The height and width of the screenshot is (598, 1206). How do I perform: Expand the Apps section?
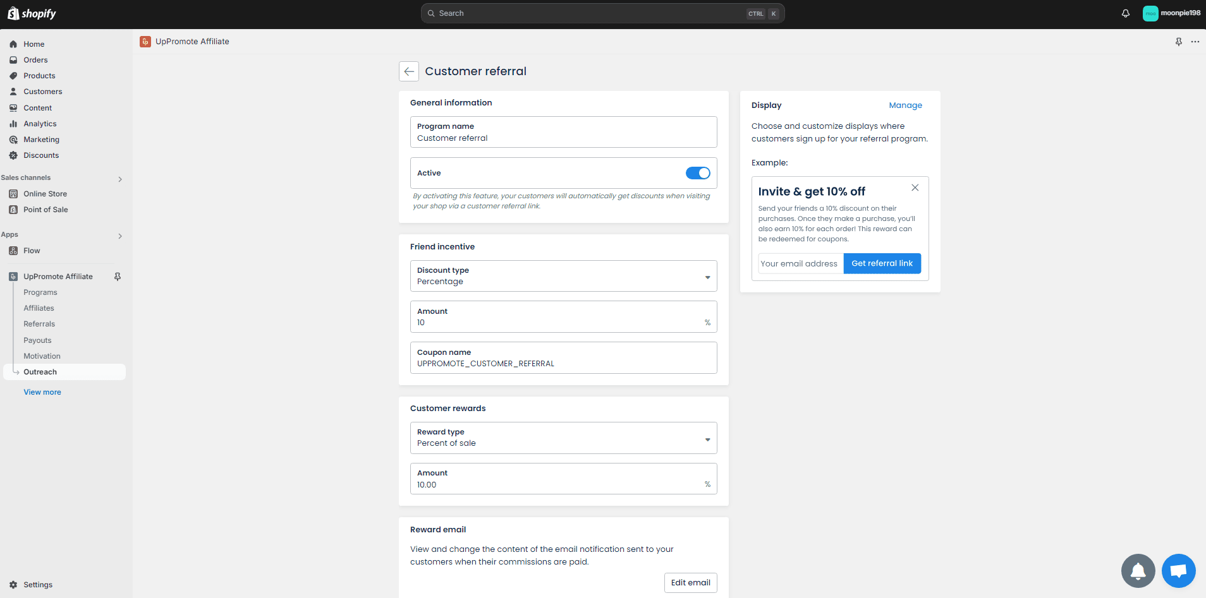120,236
